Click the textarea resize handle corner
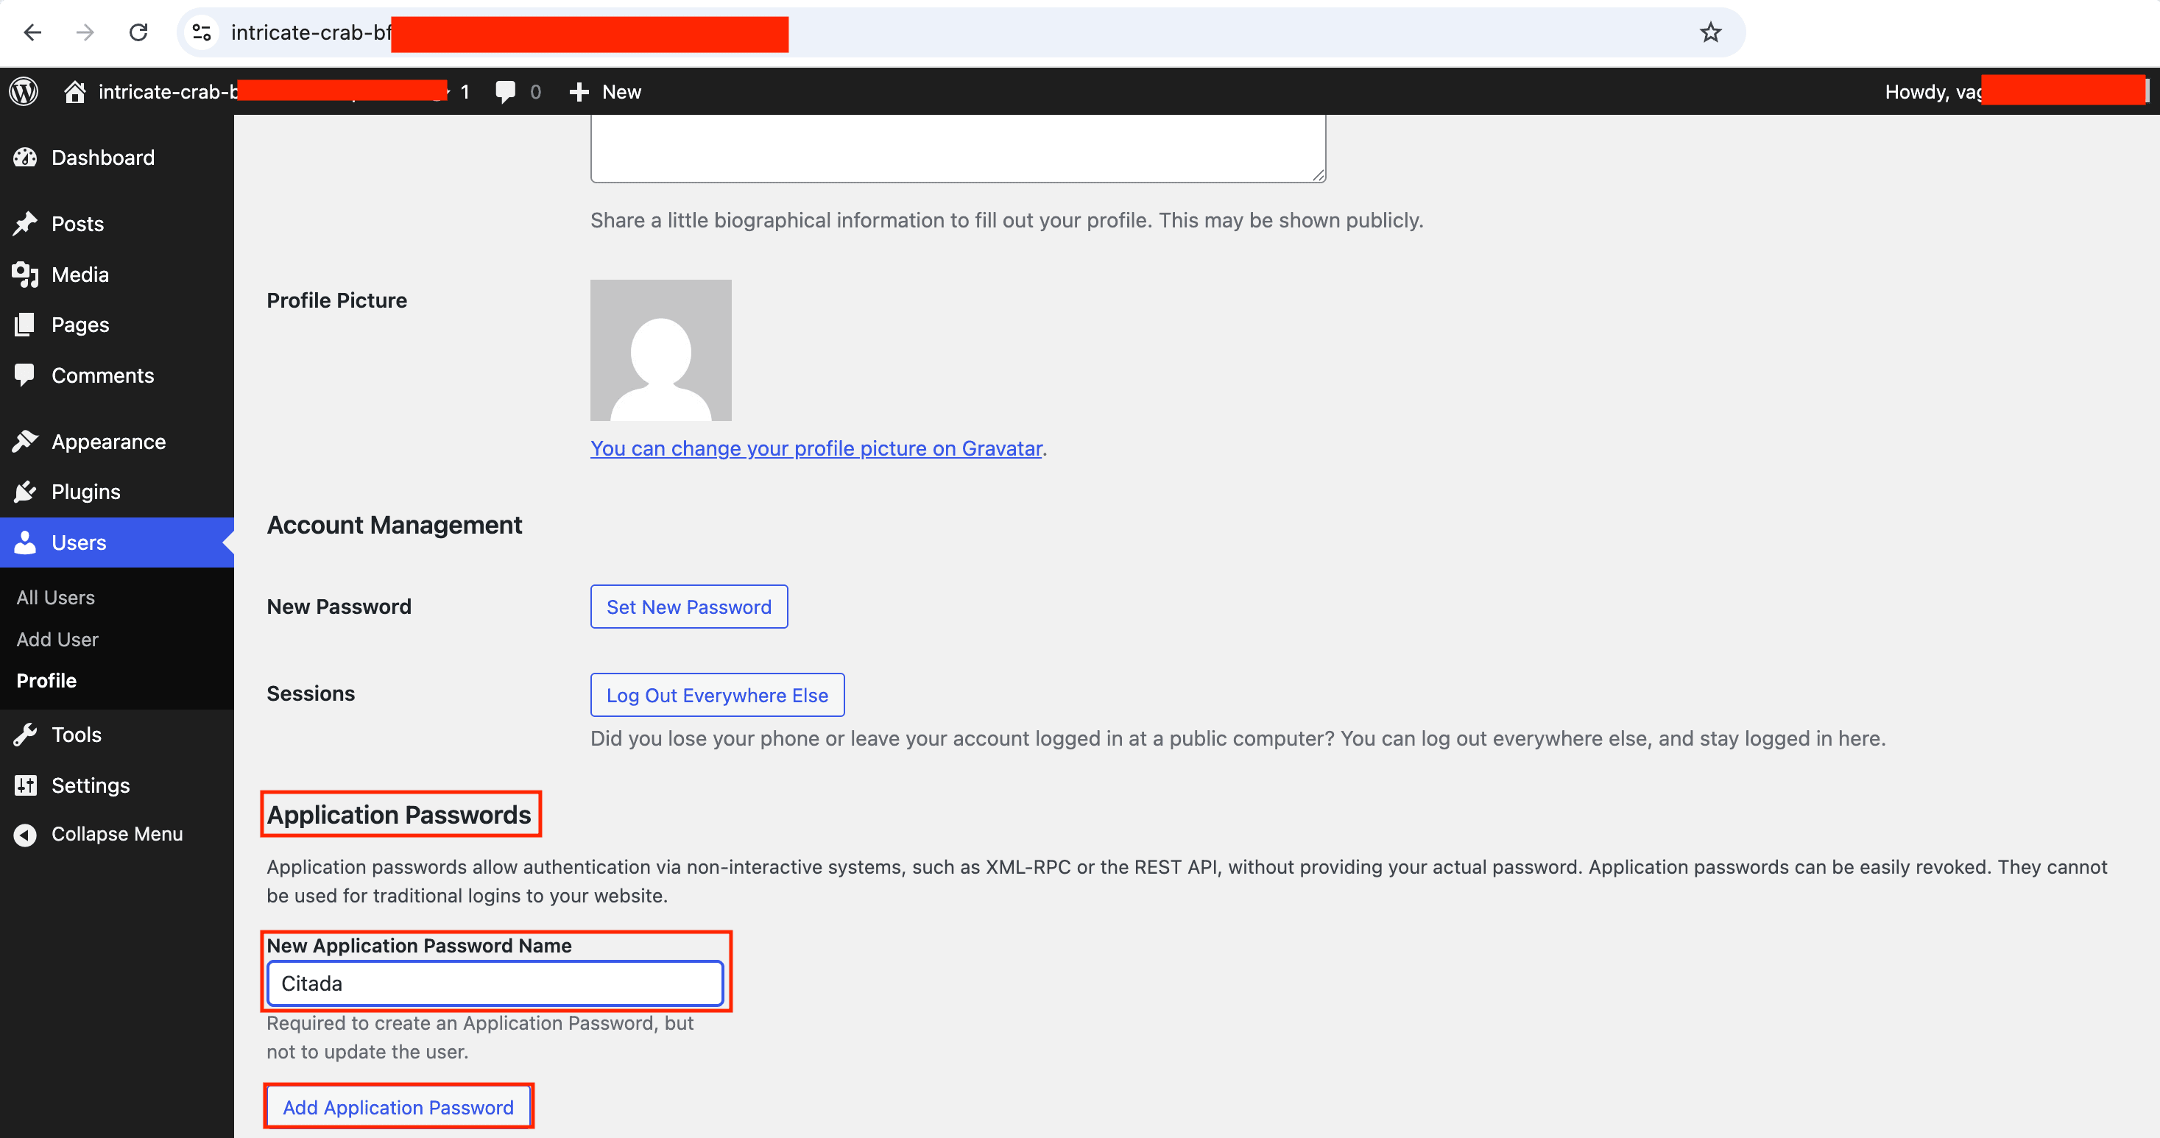The width and height of the screenshot is (2160, 1138). tap(1318, 174)
